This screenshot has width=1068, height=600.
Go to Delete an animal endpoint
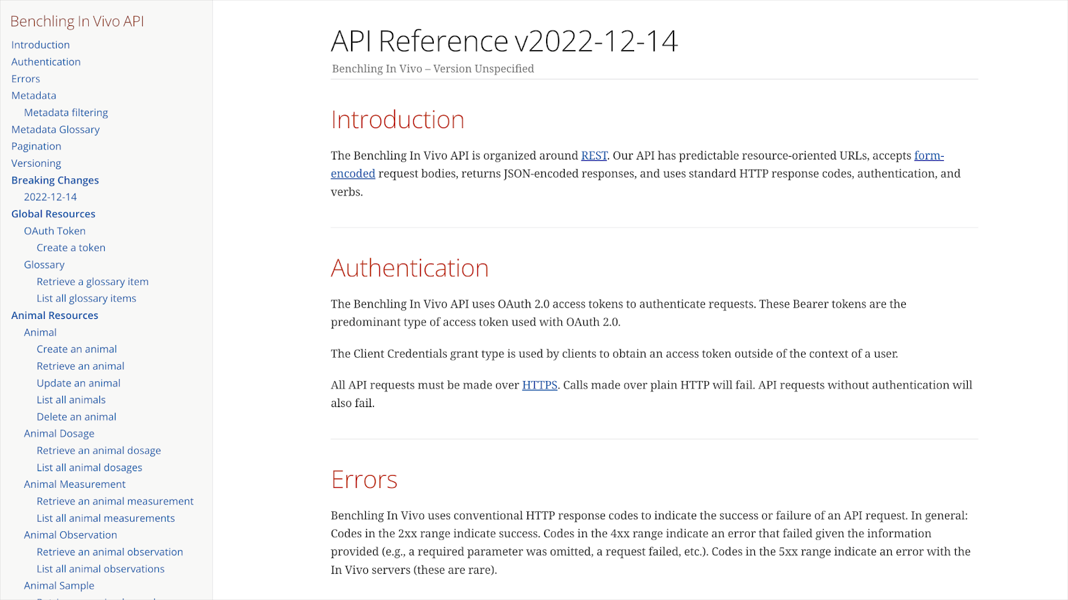point(76,416)
